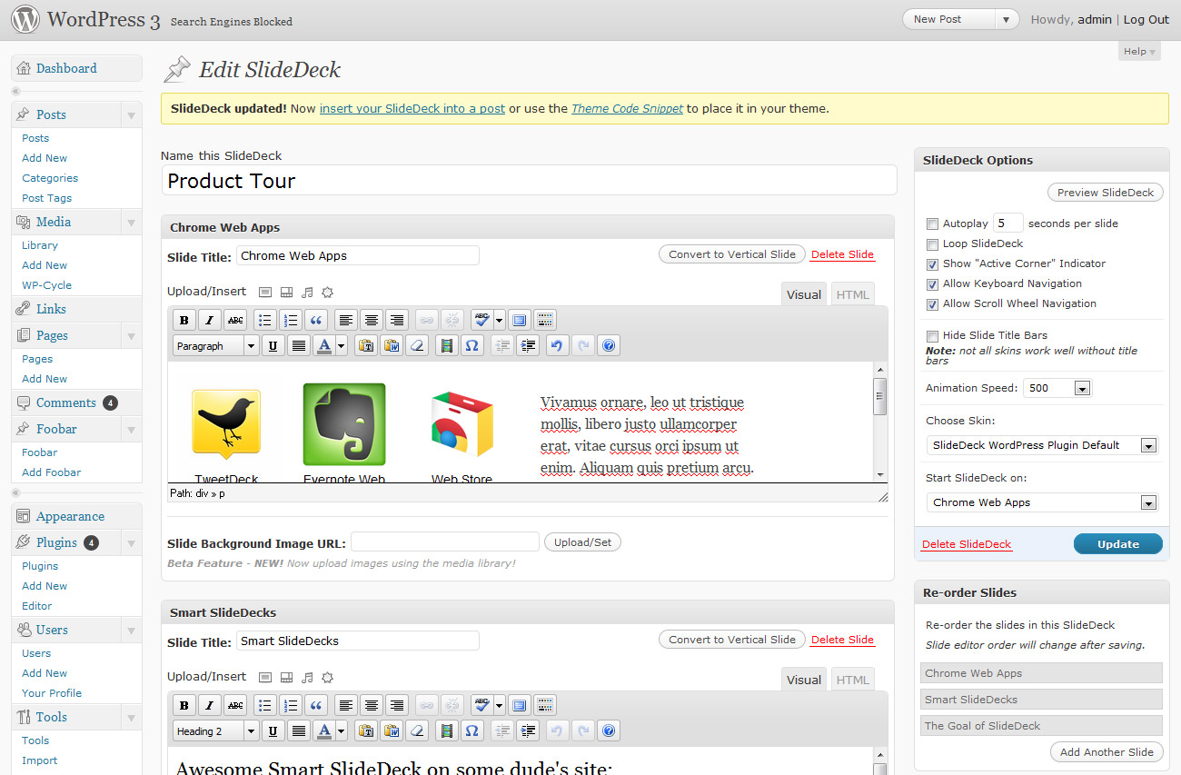
Task: Align text right in Chrome Web Apps editor
Action: coord(396,320)
